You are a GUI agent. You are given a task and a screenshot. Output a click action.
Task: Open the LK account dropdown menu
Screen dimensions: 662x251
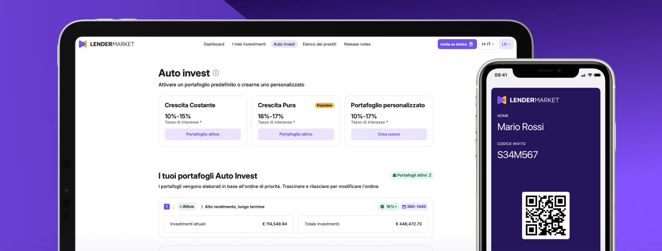click(506, 44)
